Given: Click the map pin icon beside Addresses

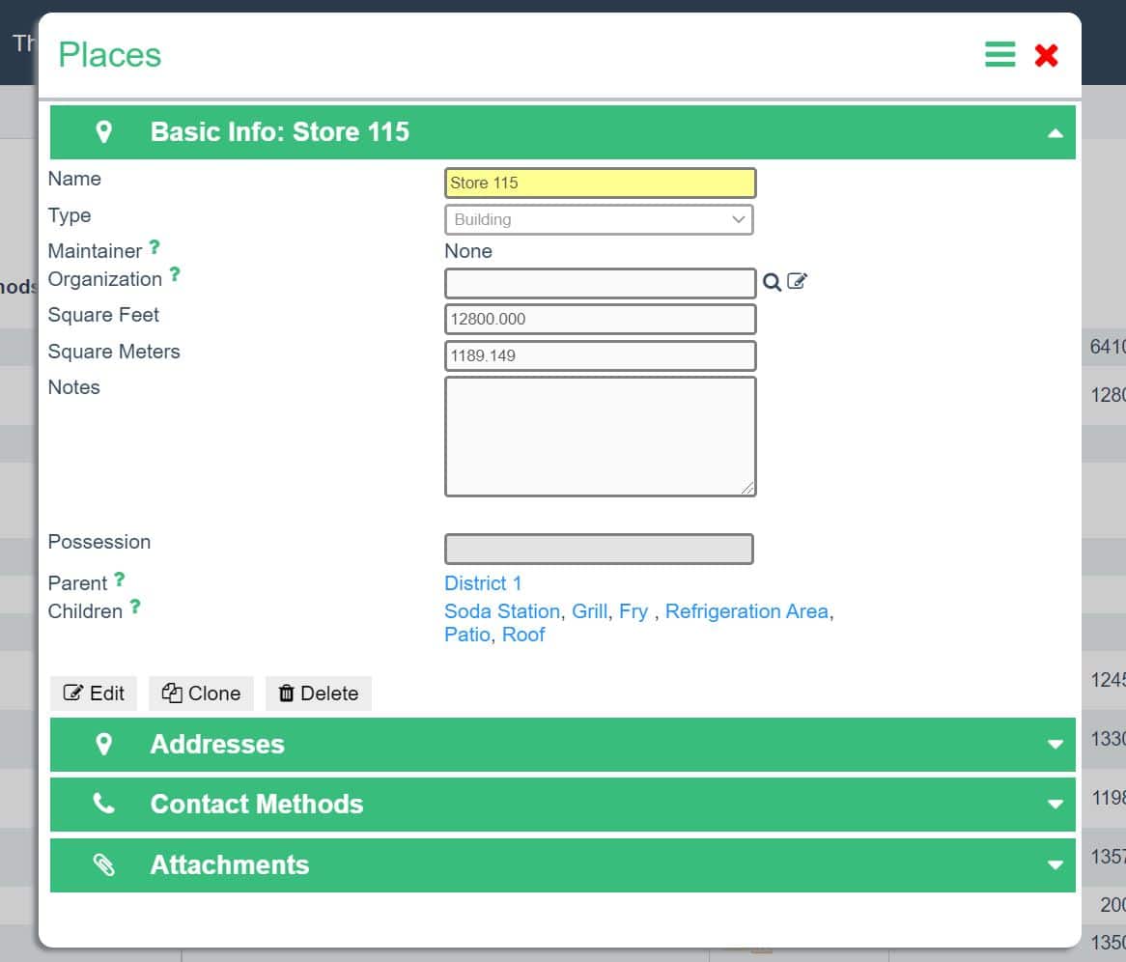Looking at the screenshot, I should tap(104, 745).
